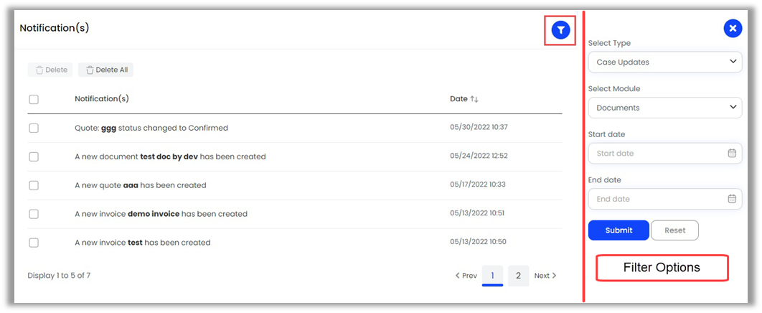Submit the filter options
This screenshot has height=313, width=762.
point(618,230)
